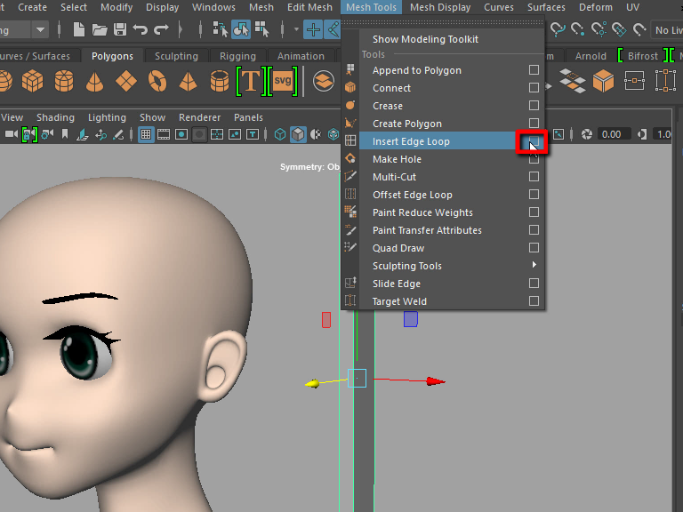
Task: Open the No Live Surface dropdown
Action: 665,30
